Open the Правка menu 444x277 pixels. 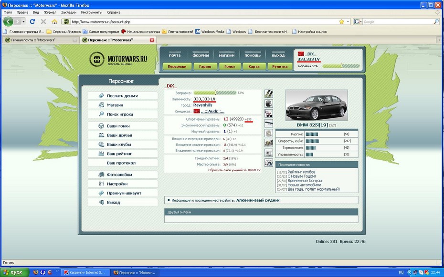tap(22, 12)
